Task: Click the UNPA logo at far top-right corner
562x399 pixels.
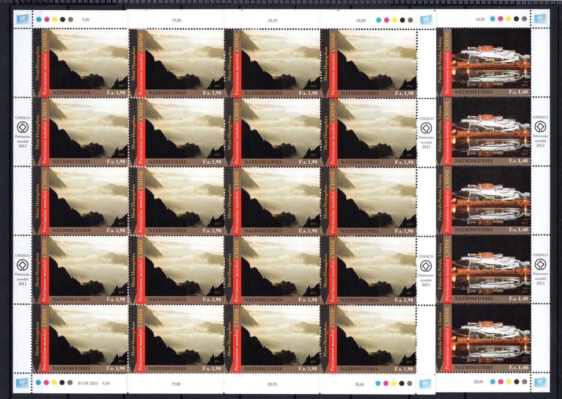Action: point(540,18)
